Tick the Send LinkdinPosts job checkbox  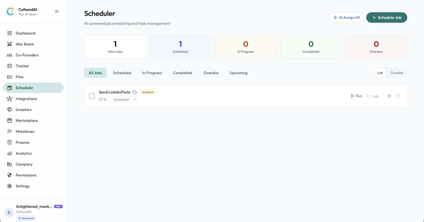92,96
